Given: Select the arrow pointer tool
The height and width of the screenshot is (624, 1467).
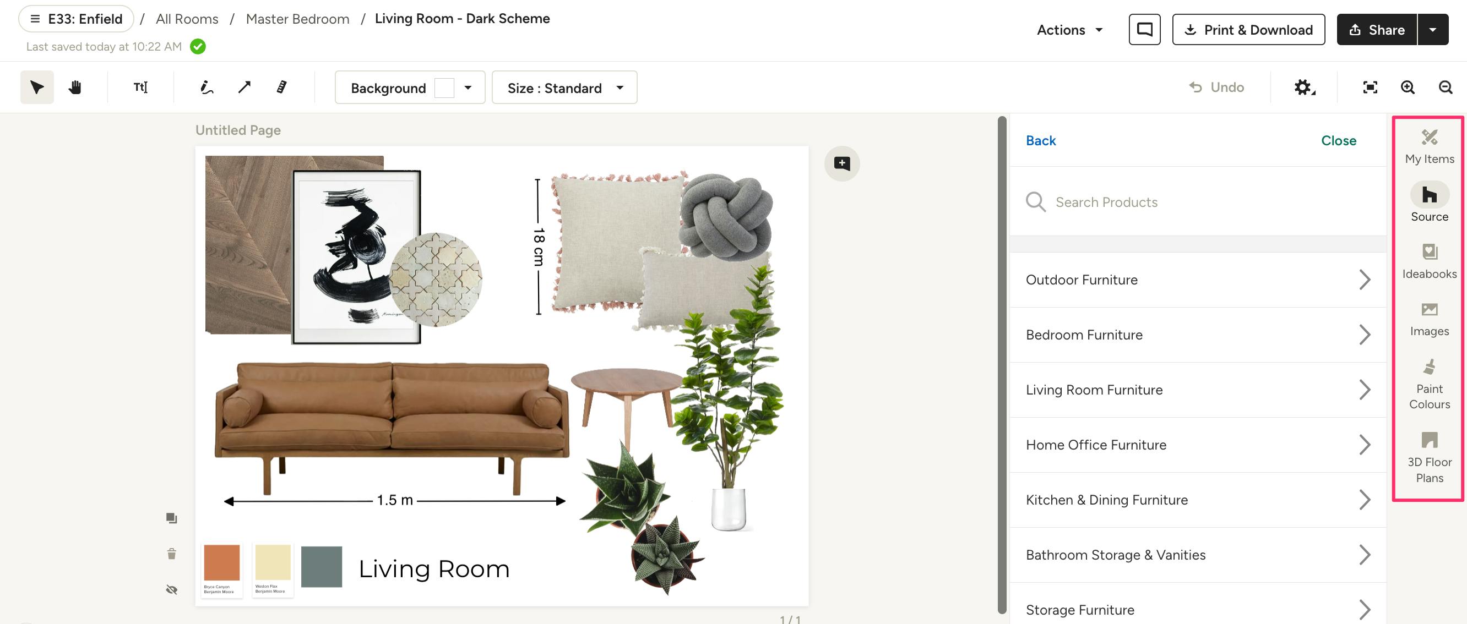Looking at the screenshot, I should (37, 87).
